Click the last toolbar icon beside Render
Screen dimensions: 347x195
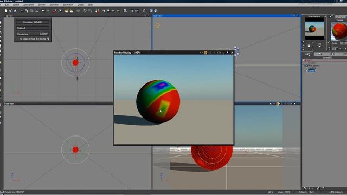click(x=156, y=11)
